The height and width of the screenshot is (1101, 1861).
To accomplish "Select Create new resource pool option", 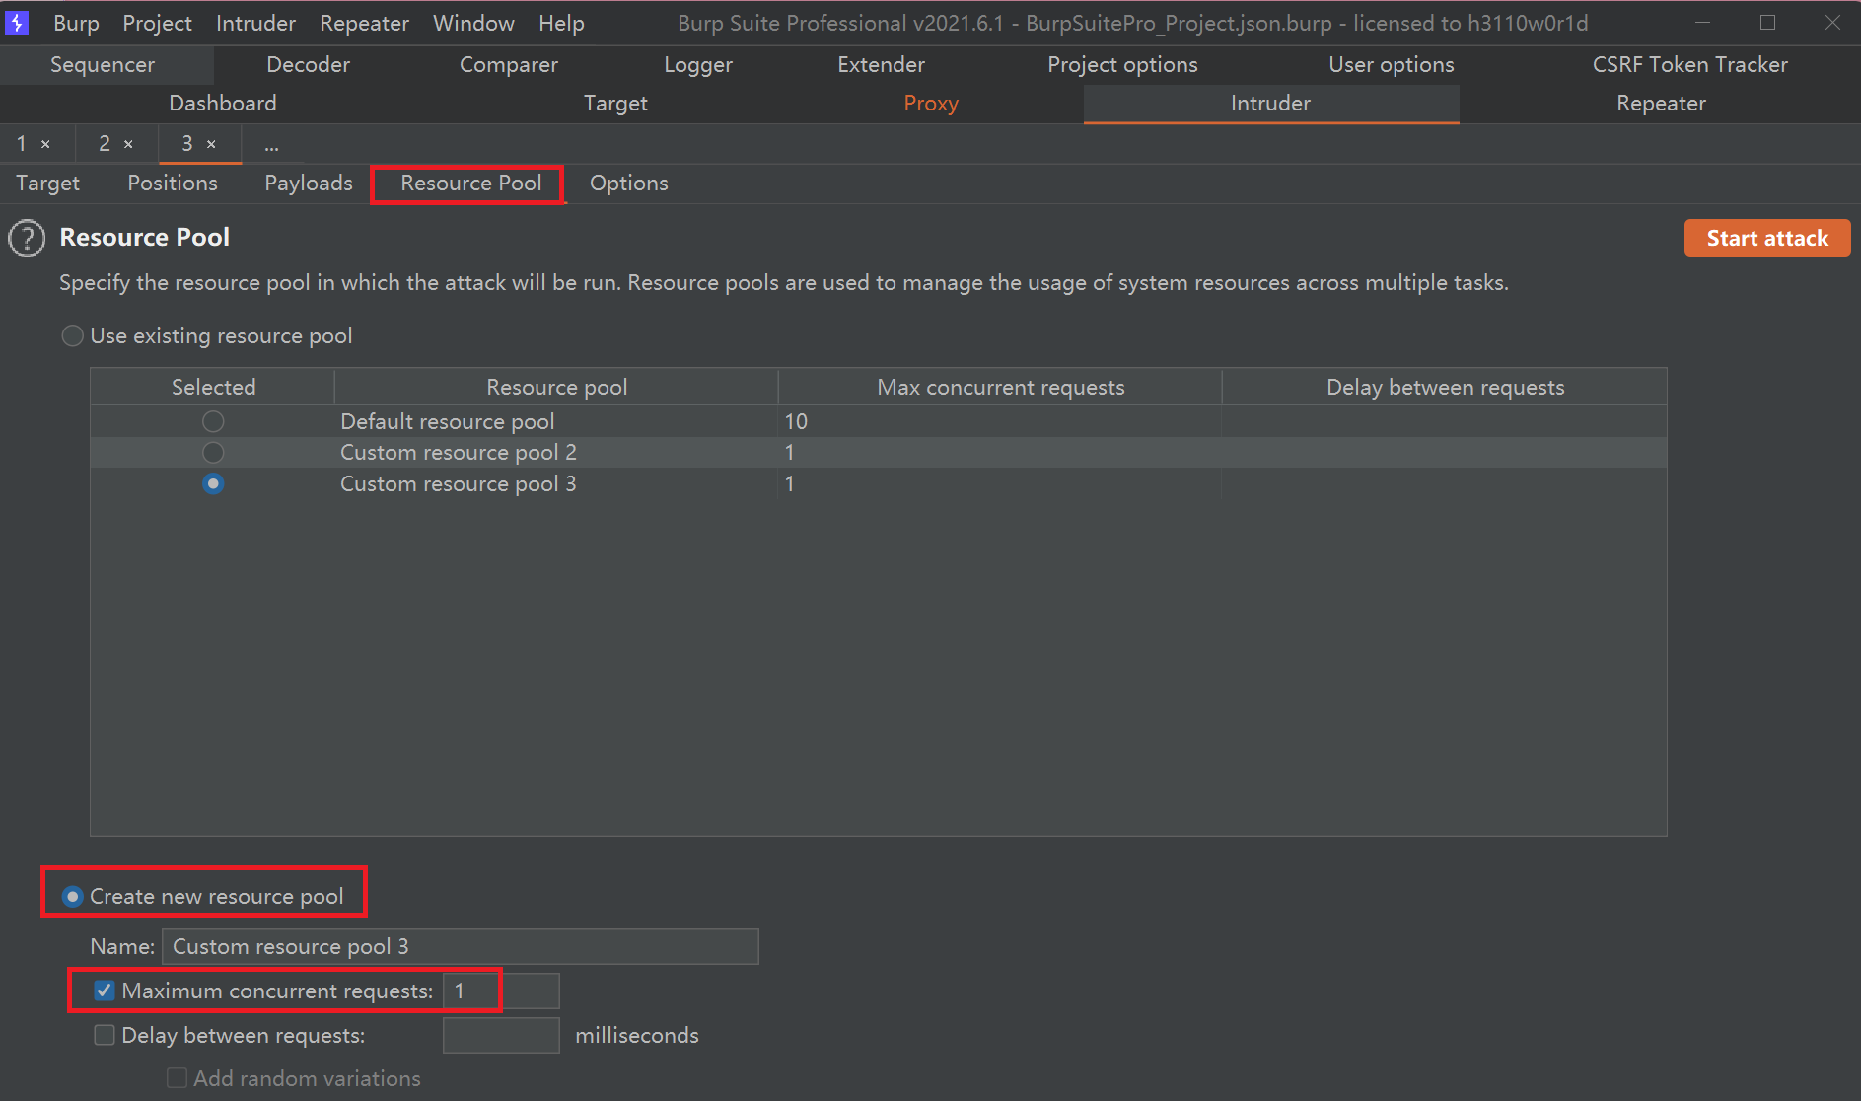I will click(x=72, y=897).
